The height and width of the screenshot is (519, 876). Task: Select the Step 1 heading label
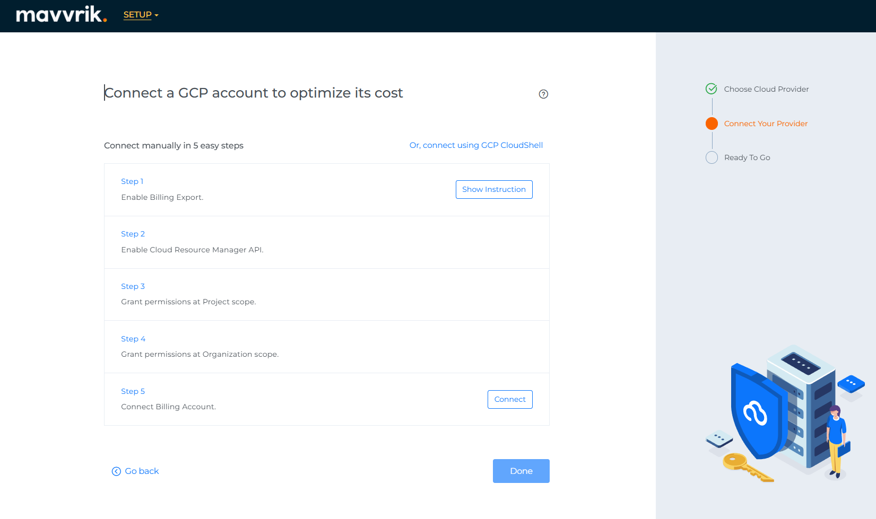click(132, 181)
